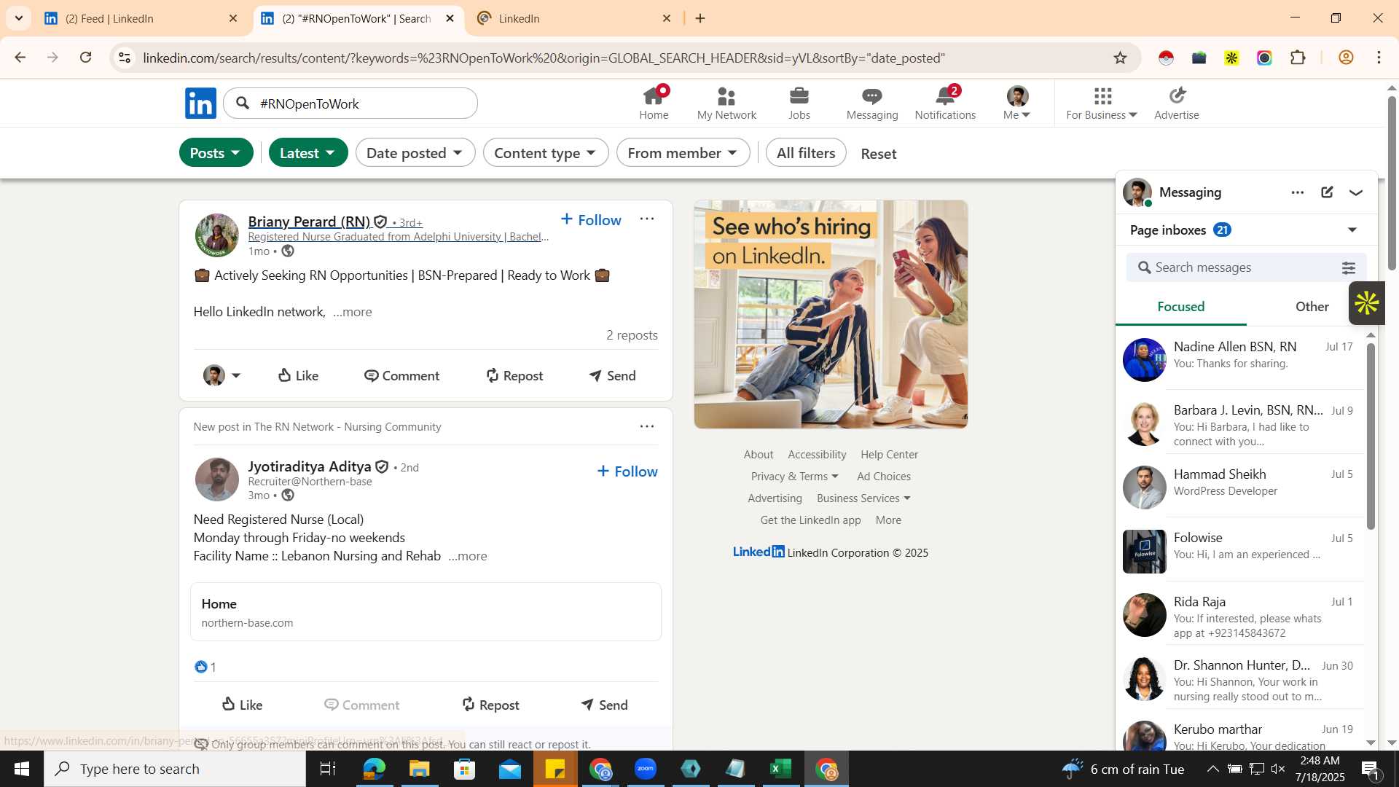Compose a new message icon
Viewport: 1399px width, 787px height.
tap(1327, 192)
